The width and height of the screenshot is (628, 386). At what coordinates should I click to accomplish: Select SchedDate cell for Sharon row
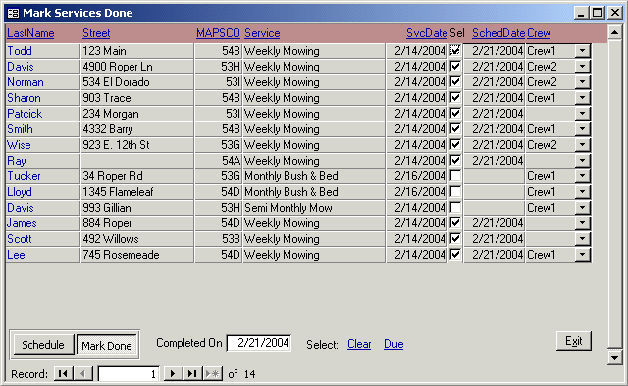(495, 98)
